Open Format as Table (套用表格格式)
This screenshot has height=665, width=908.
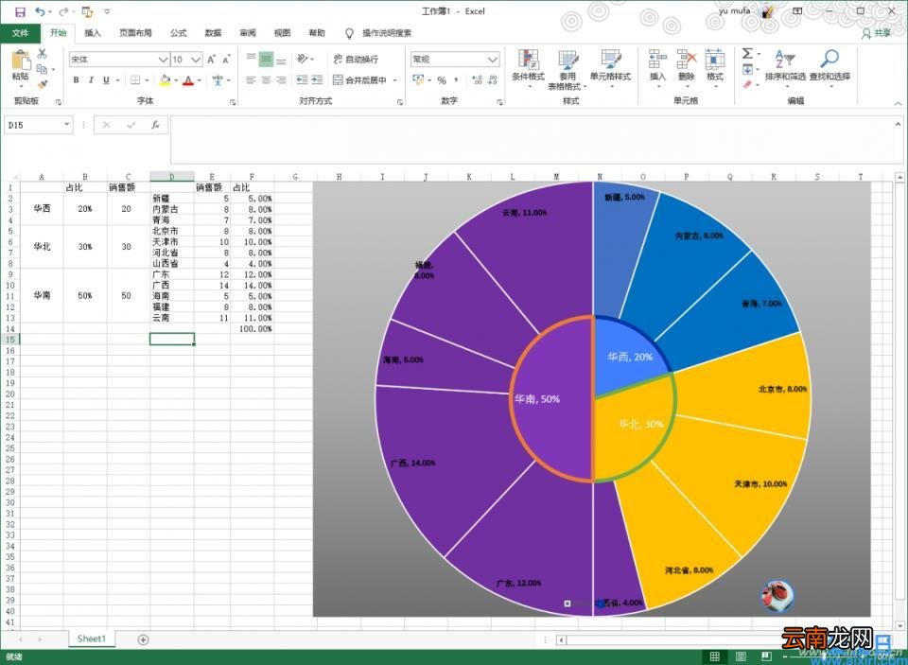pyautogui.click(x=567, y=69)
